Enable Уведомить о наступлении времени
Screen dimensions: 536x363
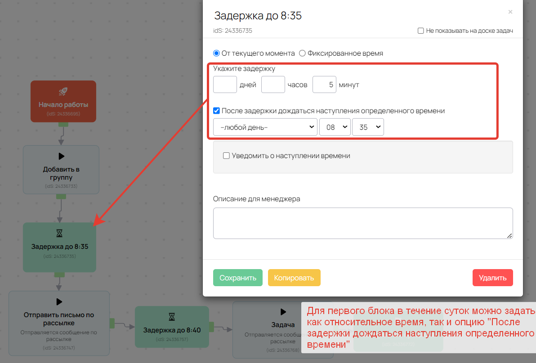226,155
